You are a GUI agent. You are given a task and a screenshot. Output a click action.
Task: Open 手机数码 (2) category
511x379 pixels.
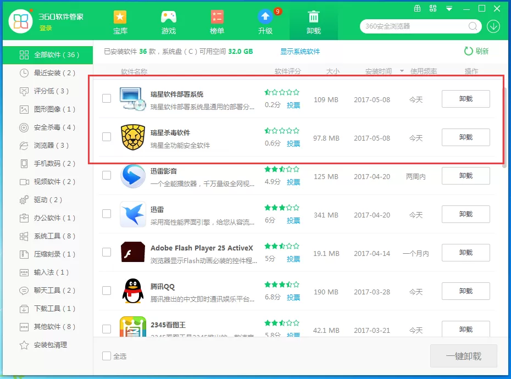pyautogui.click(x=48, y=164)
